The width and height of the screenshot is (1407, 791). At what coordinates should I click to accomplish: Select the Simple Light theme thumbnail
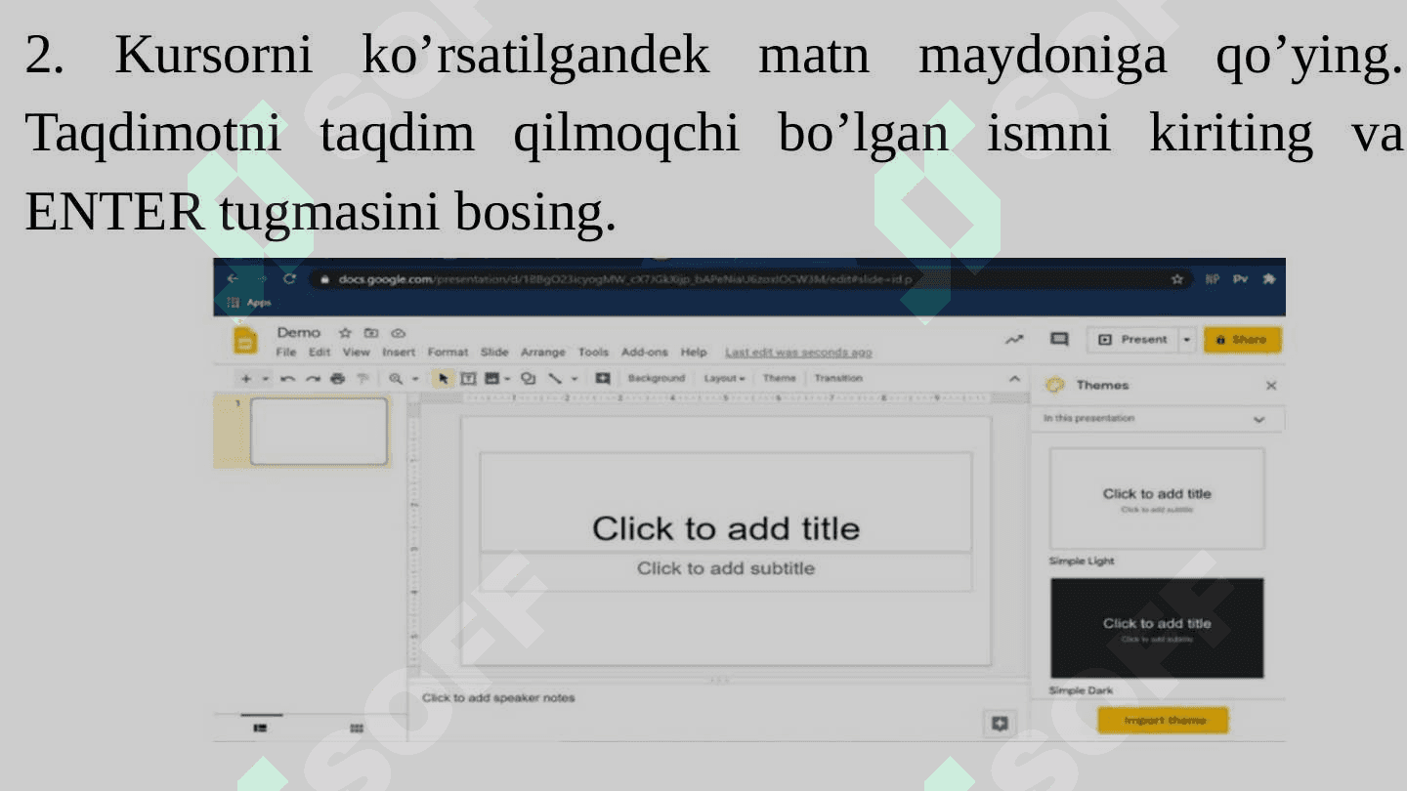(1157, 498)
